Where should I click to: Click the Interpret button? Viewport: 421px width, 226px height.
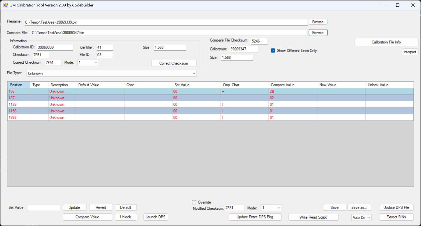click(410, 52)
